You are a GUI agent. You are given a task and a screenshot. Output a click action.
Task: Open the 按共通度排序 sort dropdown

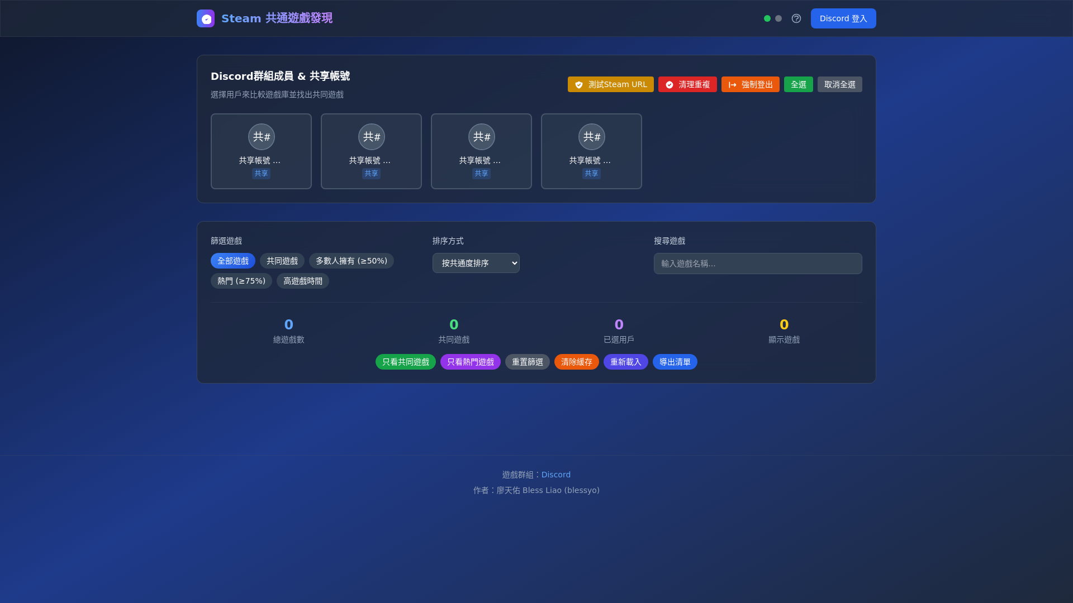pos(476,263)
